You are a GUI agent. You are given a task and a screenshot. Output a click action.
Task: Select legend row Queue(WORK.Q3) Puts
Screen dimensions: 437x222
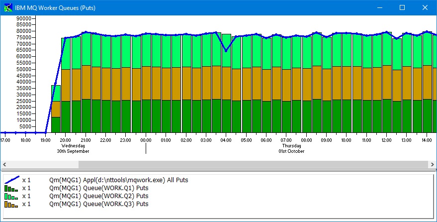[76, 204]
